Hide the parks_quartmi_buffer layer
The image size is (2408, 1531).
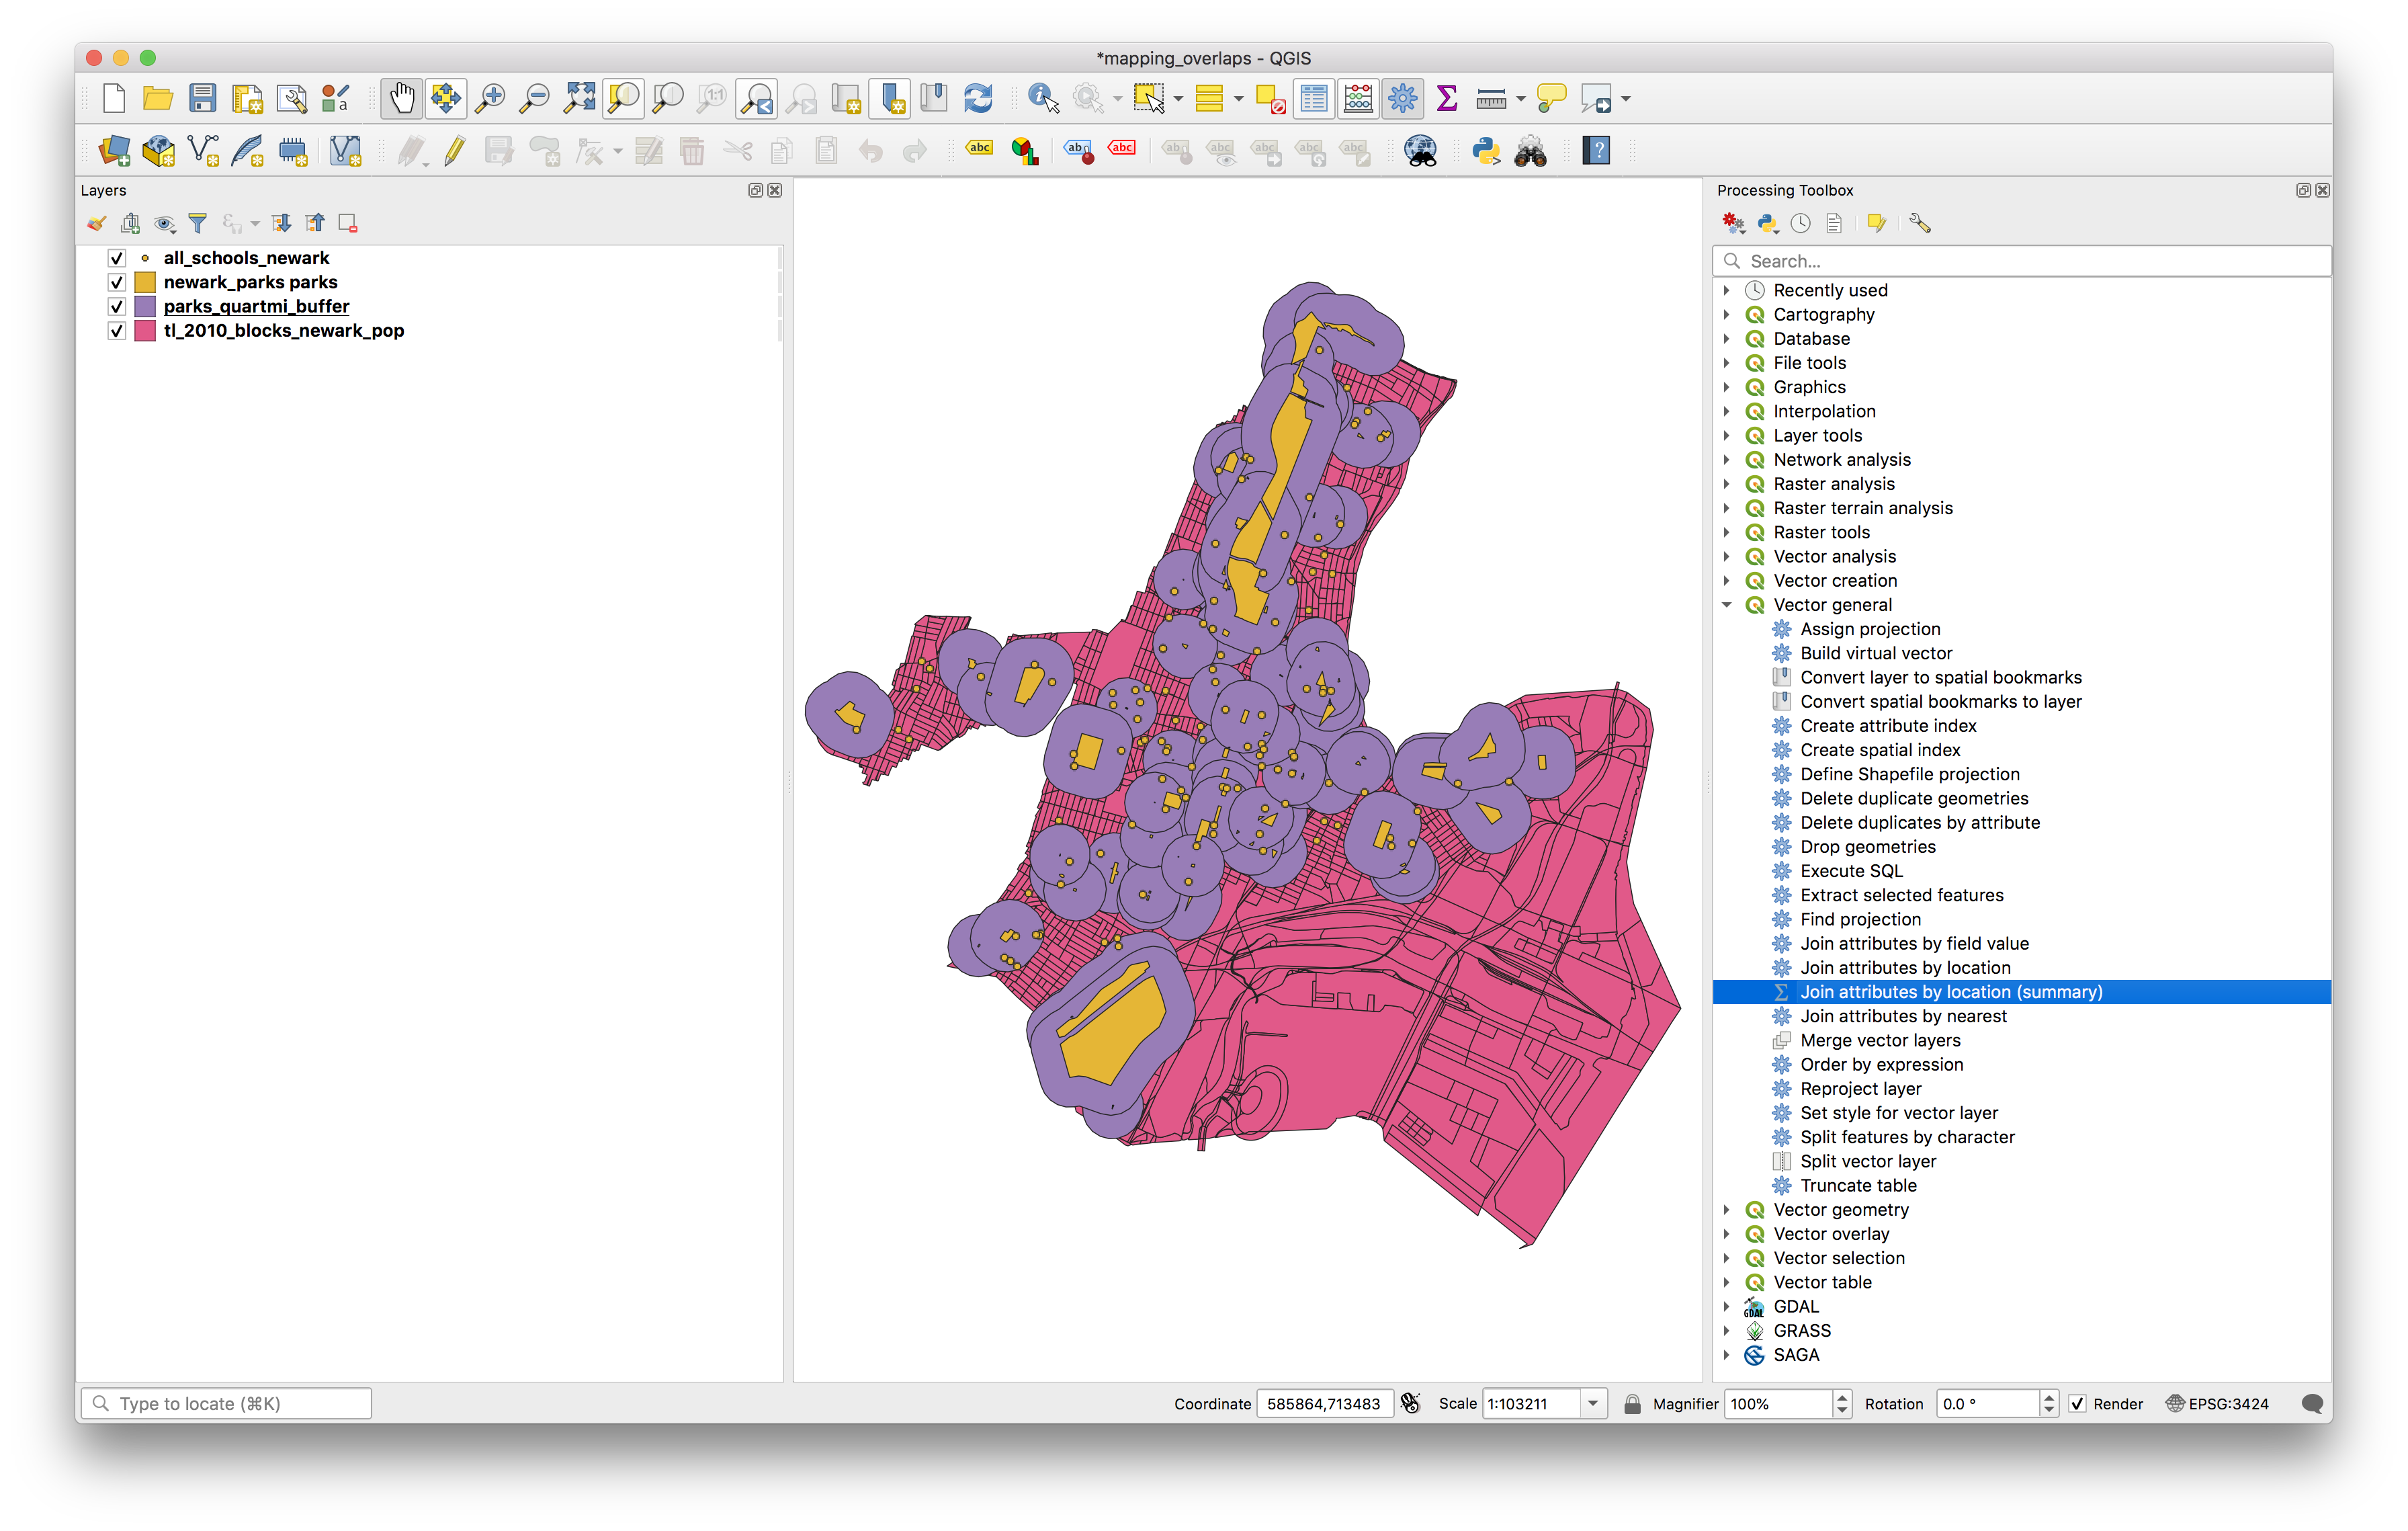point(117,306)
